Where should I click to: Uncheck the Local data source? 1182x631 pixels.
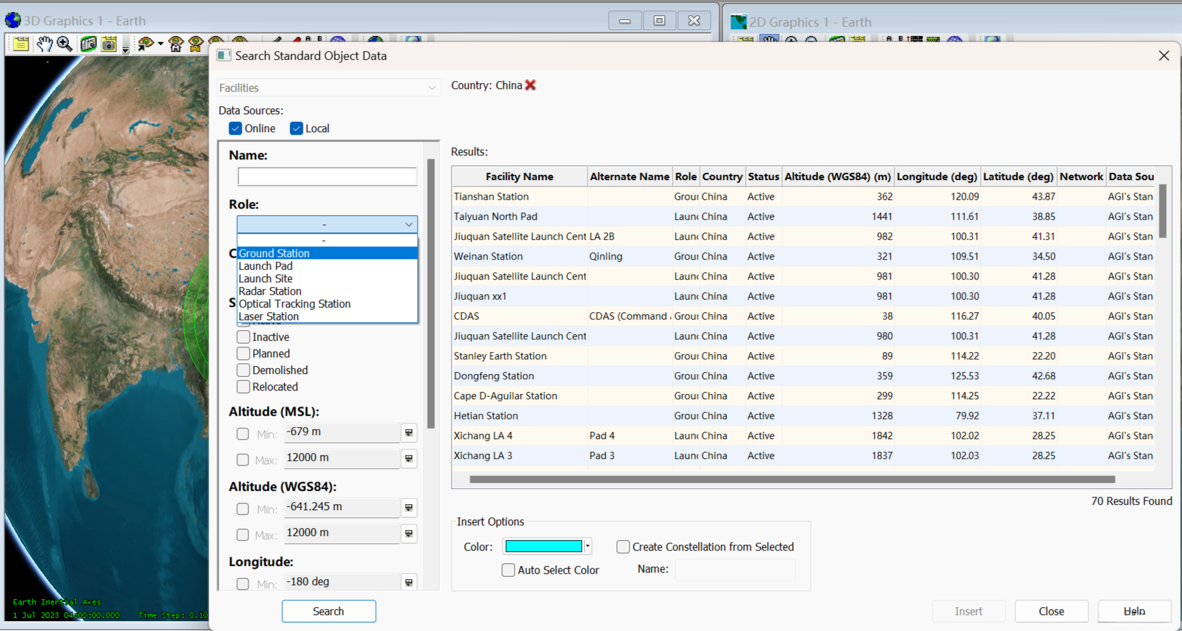pos(296,129)
